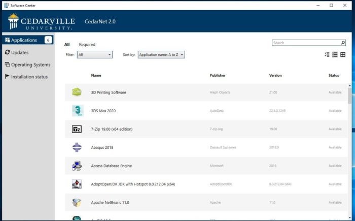Click the Updates refresh icon
Screen dimensions: 355x221
(7, 52)
